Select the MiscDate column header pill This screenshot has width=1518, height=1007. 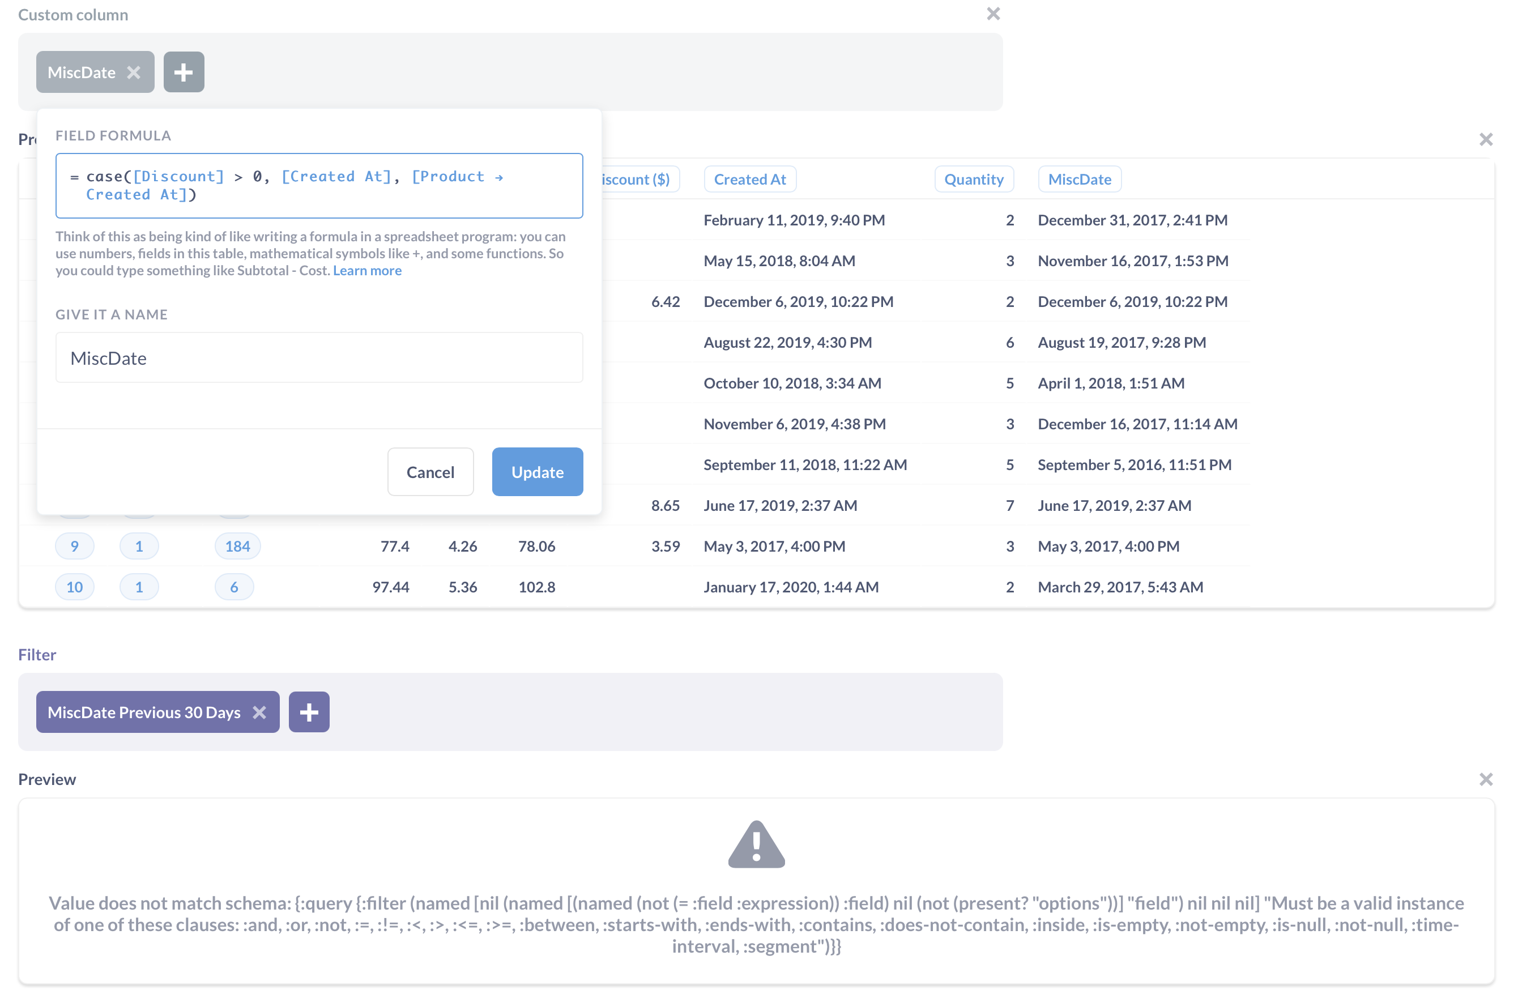pos(1080,179)
